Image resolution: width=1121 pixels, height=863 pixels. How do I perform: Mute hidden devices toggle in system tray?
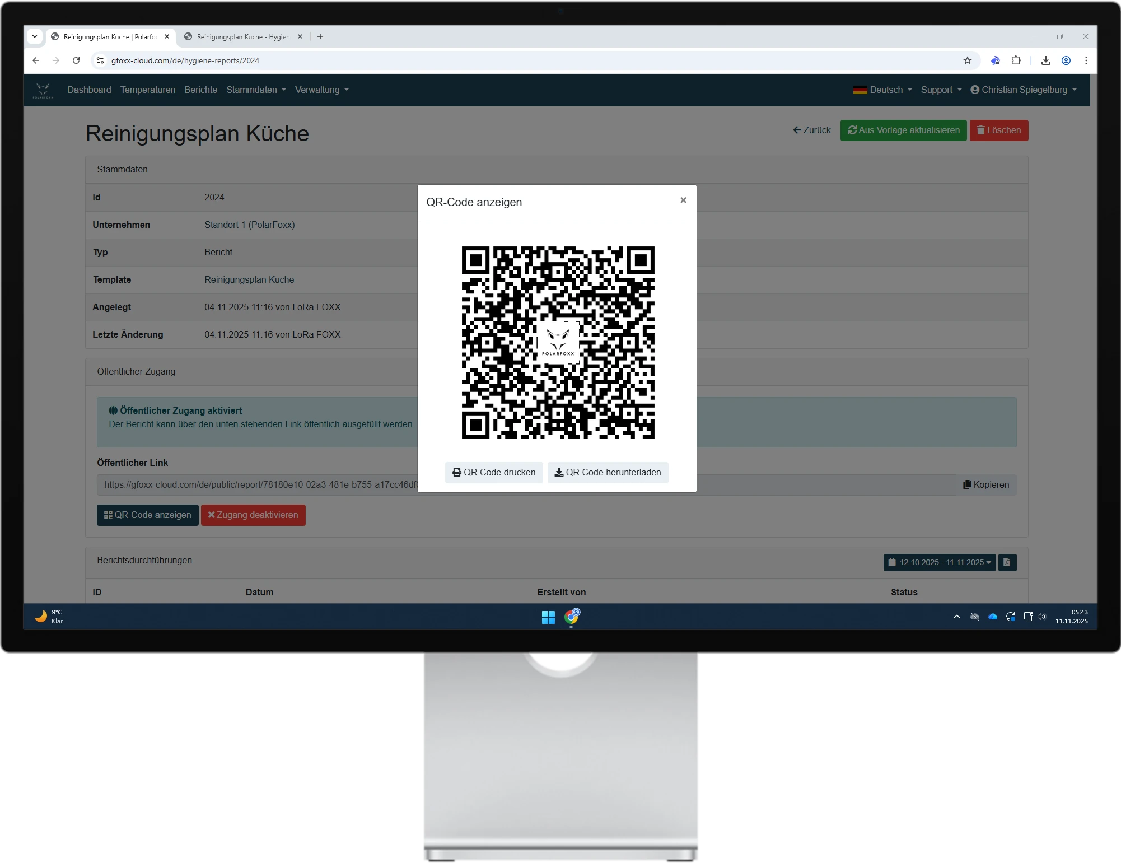(974, 617)
